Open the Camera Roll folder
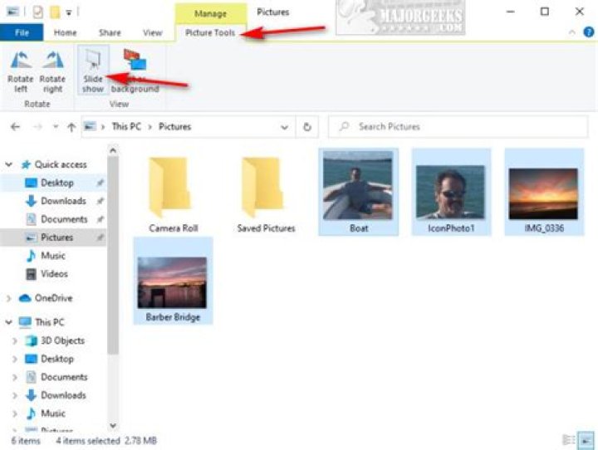This screenshot has height=450, width=598. click(172, 191)
